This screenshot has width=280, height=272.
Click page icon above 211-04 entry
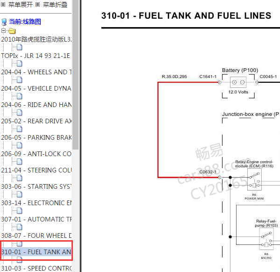pos(20,162)
